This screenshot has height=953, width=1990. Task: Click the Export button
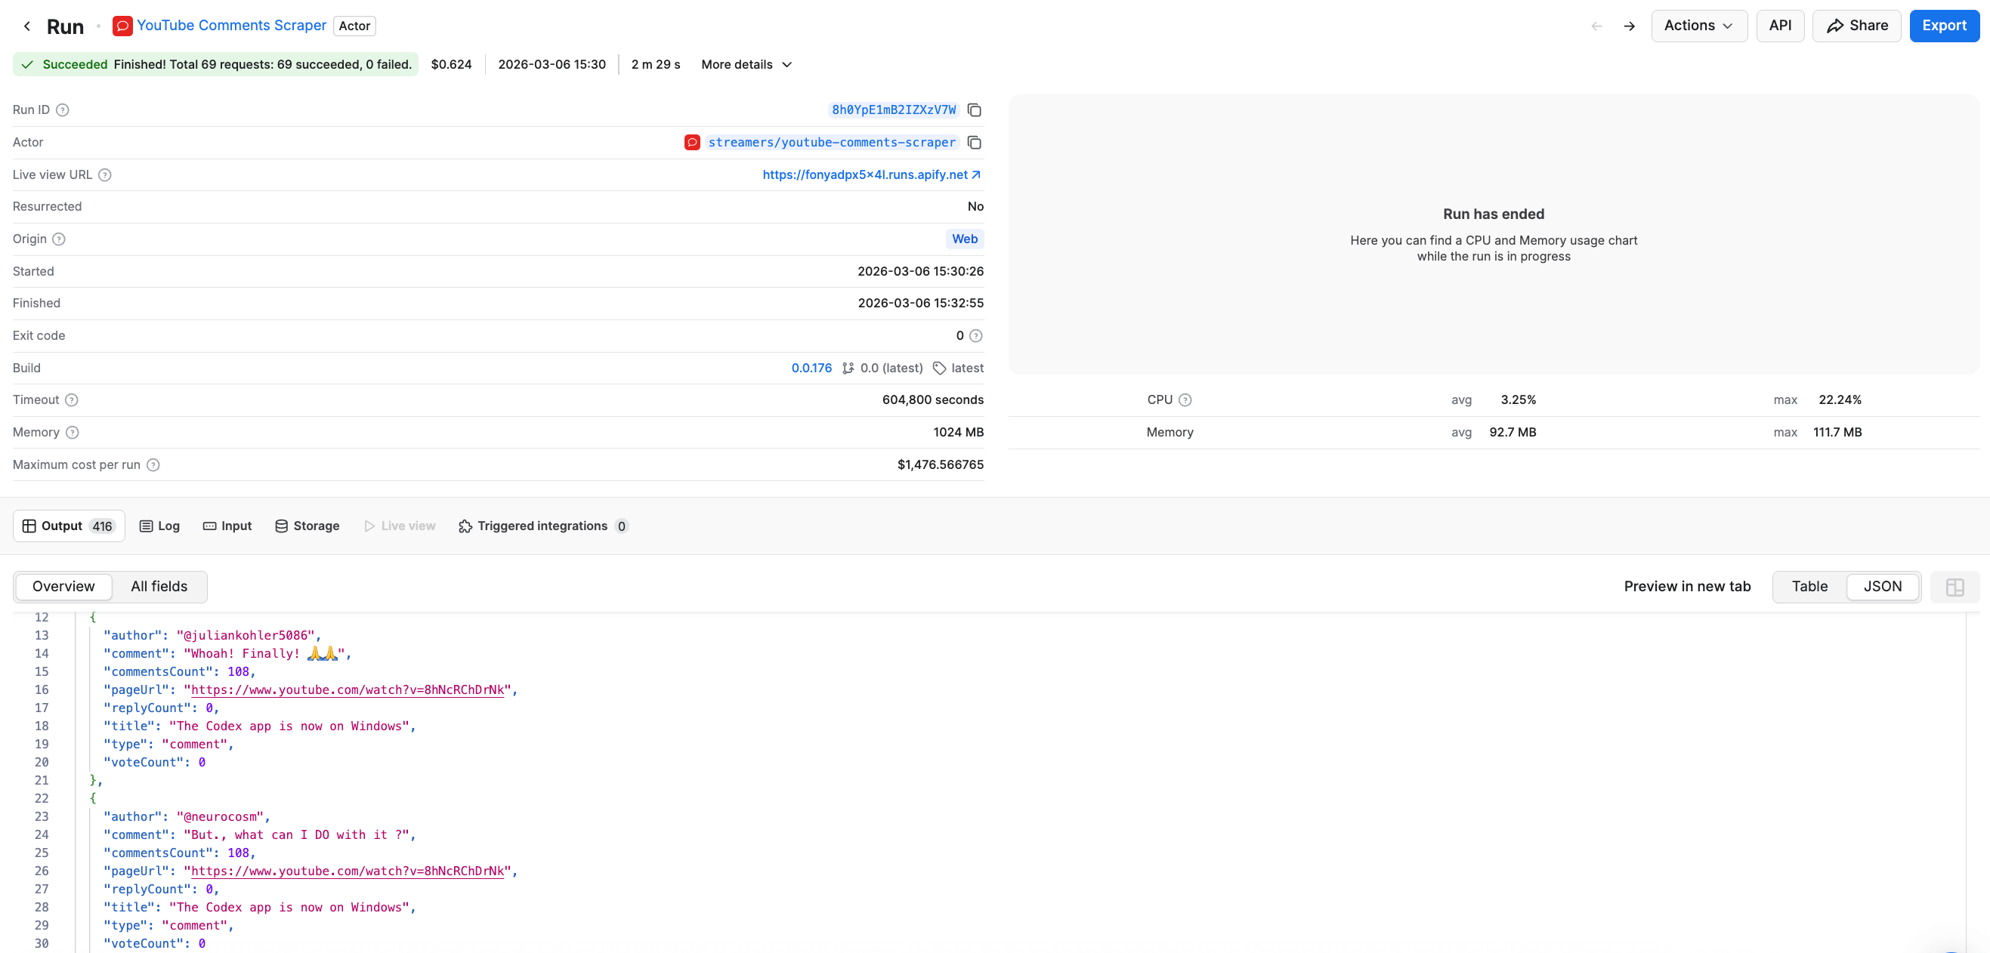tap(1945, 26)
